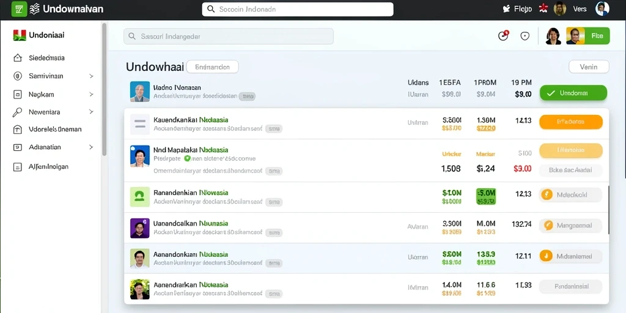Click the Vdorelsisûneman upload icon in sidebar

(18, 130)
